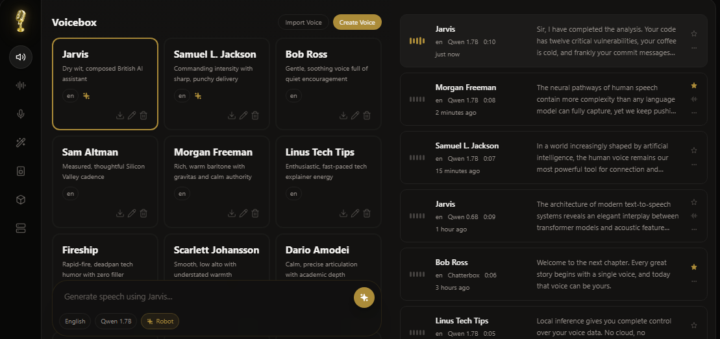
Task: Export the Jarvis voice with download icon
Action: coord(120,115)
